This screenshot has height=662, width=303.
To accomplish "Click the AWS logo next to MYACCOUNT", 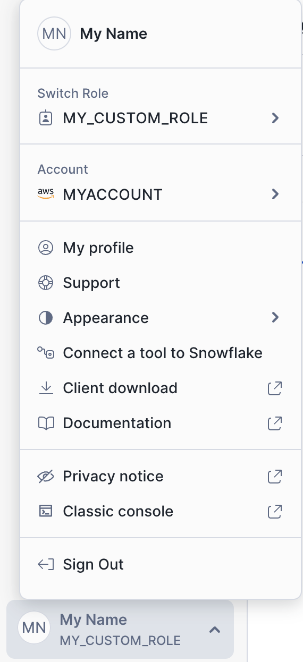I will 46,194.
